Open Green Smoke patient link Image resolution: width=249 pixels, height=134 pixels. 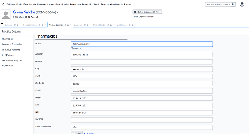pyautogui.click(x=24, y=12)
